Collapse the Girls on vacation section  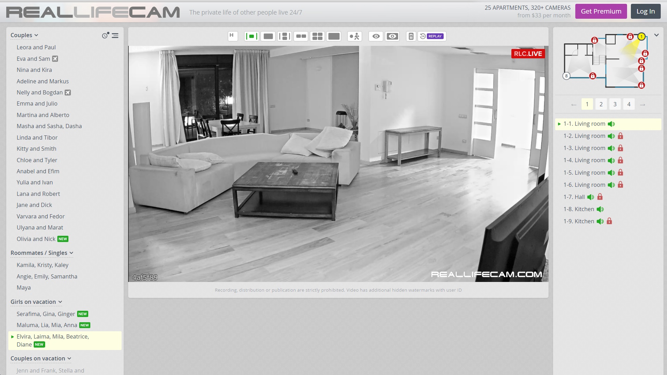[36, 302]
